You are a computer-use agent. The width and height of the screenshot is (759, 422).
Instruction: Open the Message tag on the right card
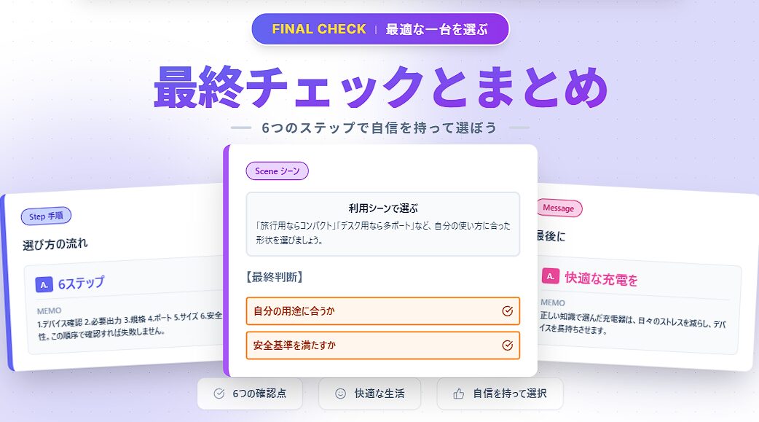[558, 208]
